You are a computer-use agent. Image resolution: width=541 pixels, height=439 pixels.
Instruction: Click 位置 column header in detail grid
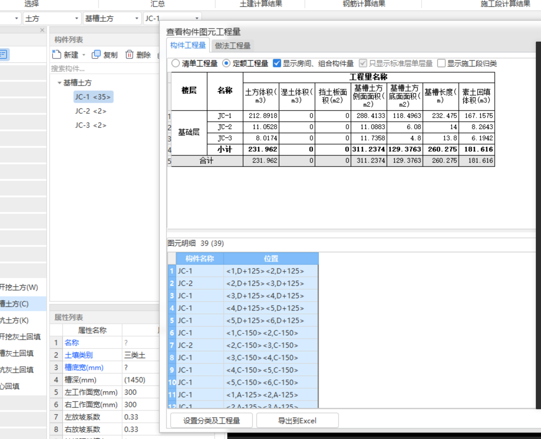tap(271, 259)
